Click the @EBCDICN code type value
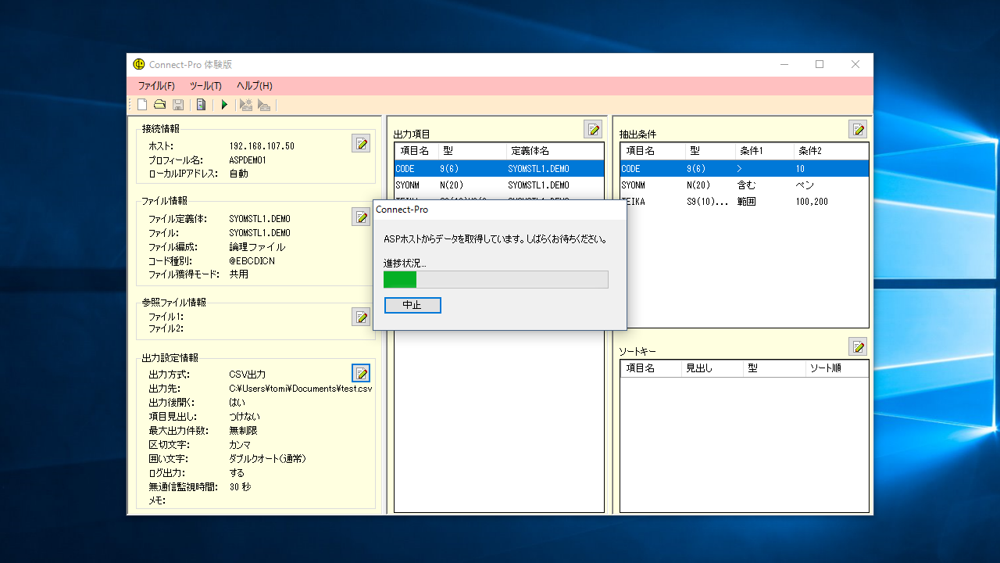Viewport: 1000px width, 563px height. click(x=252, y=261)
